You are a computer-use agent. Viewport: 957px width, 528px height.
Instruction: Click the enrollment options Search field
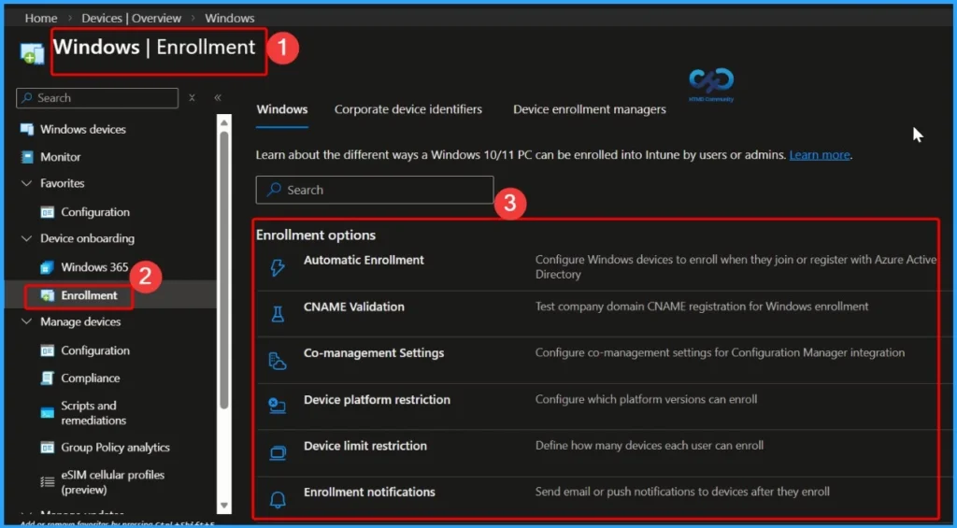click(375, 190)
